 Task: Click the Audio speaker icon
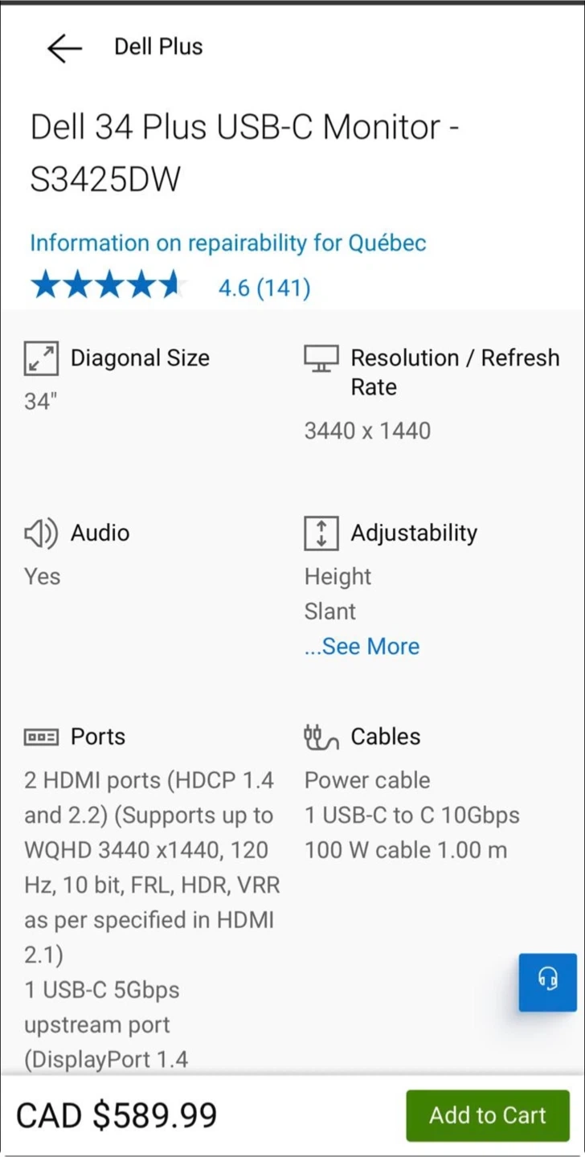tap(41, 534)
